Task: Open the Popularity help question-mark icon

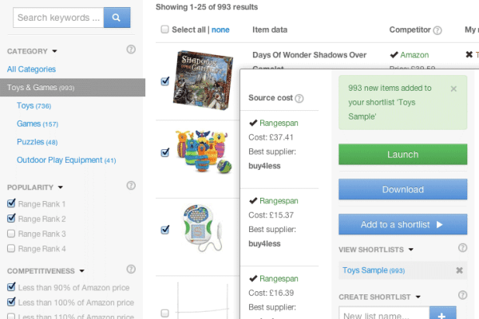Action: pos(131,185)
